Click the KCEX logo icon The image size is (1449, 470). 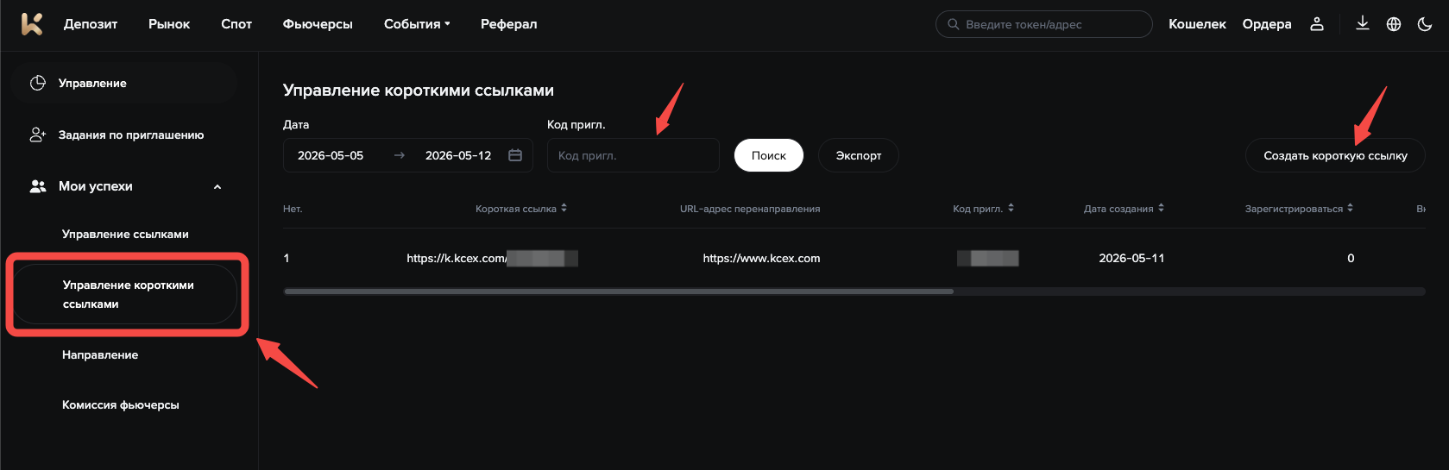coord(32,24)
